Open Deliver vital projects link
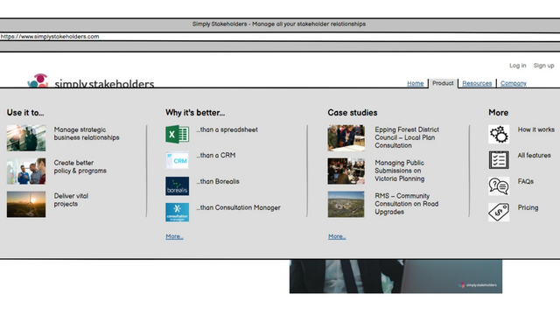The width and height of the screenshot is (560, 315). click(x=71, y=200)
